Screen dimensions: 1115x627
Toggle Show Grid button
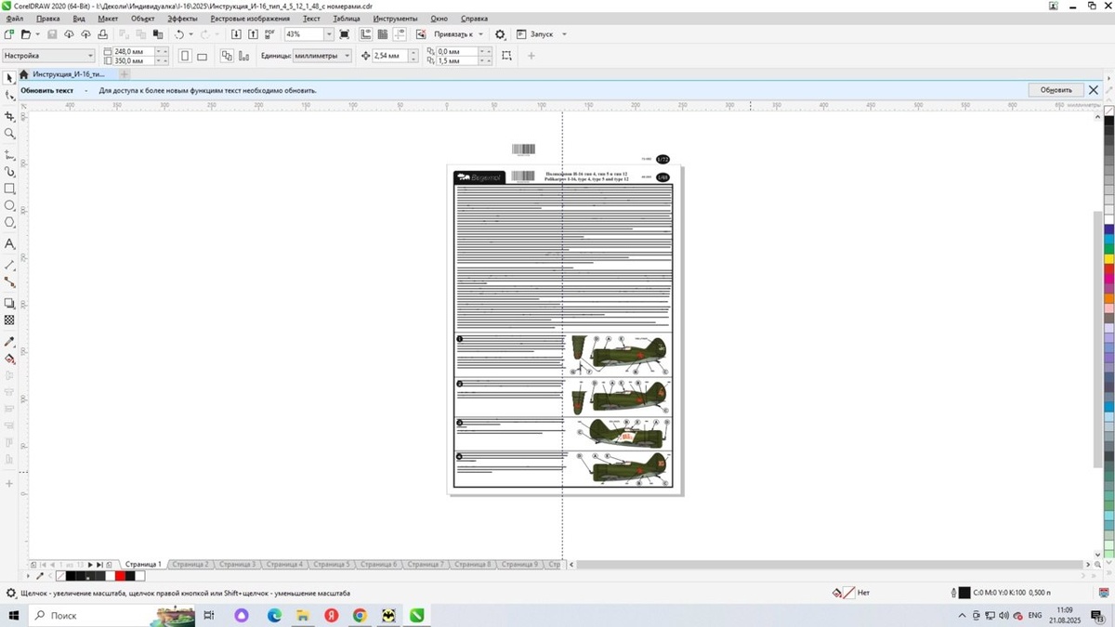(383, 34)
